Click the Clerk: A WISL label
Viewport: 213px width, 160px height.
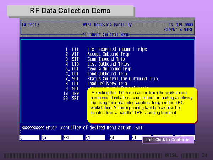tap(178, 30)
